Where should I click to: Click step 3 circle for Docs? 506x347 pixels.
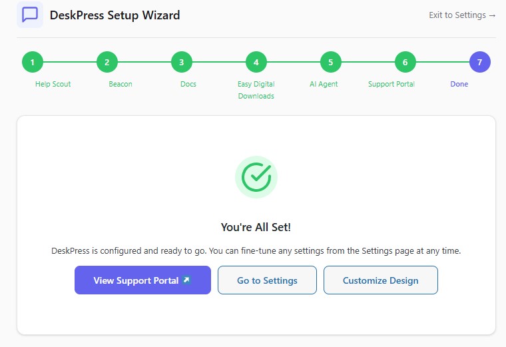tap(181, 63)
